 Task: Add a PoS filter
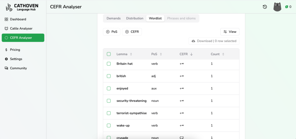click(x=112, y=32)
